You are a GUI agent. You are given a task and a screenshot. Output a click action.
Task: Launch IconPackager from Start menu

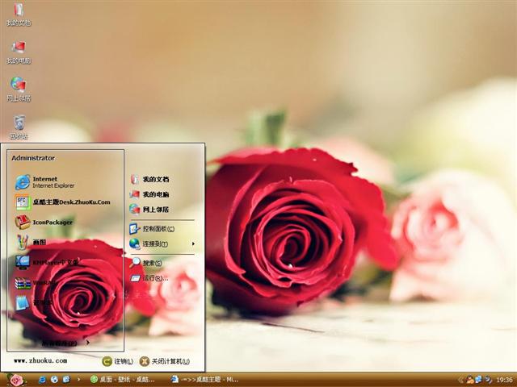[44, 223]
